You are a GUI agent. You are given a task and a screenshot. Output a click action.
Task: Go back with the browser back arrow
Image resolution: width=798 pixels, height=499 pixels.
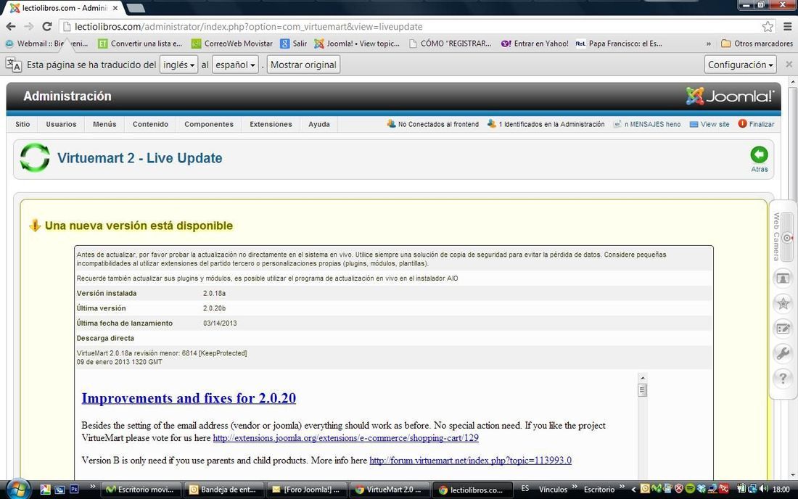coord(11,26)
